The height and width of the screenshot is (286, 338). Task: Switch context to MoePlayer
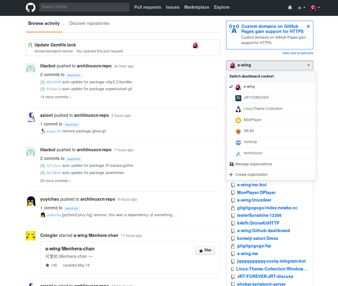(271, 120)
